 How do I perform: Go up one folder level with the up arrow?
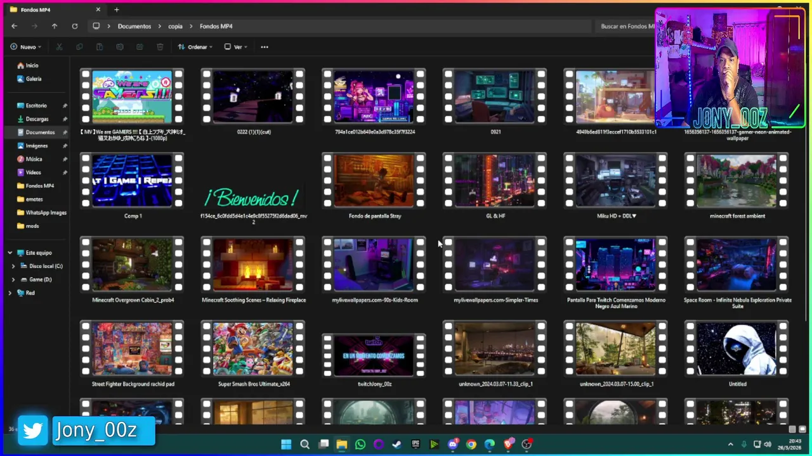(x=55, y=26)
